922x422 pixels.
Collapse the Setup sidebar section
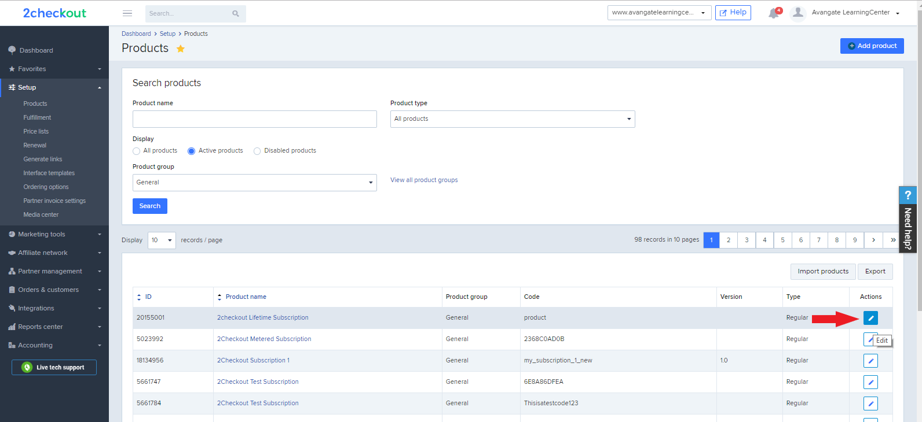[x=54, y=87]
